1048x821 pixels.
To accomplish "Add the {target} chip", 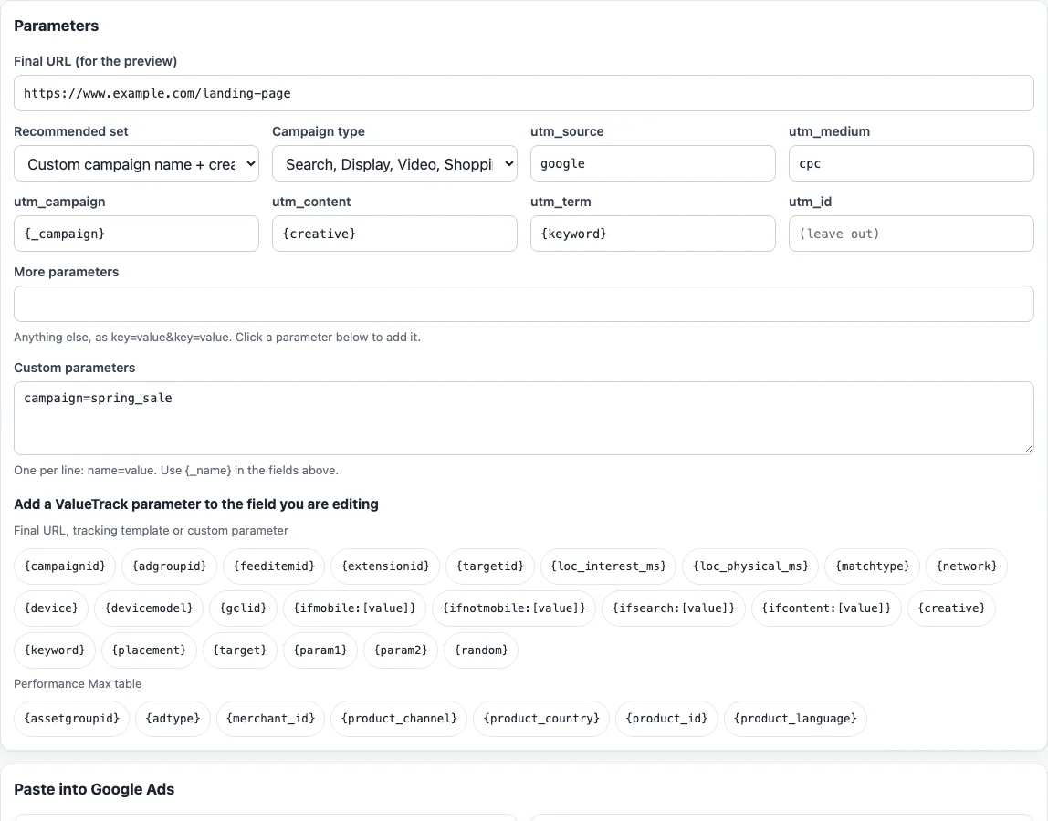I will pyautogui.click(x=239, y=650).
